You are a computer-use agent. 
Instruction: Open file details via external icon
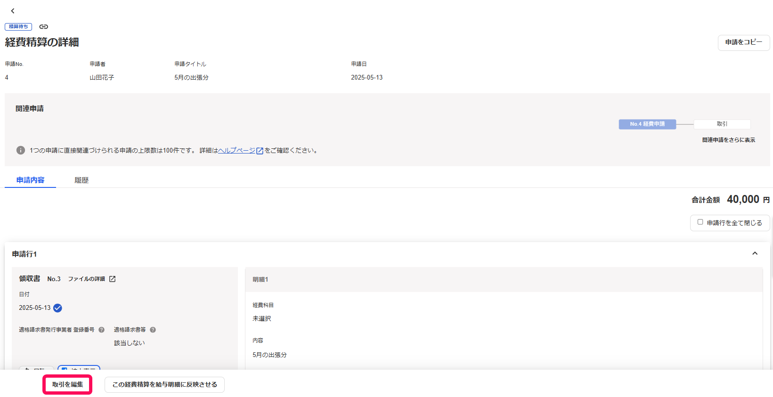tap(112, 279)
